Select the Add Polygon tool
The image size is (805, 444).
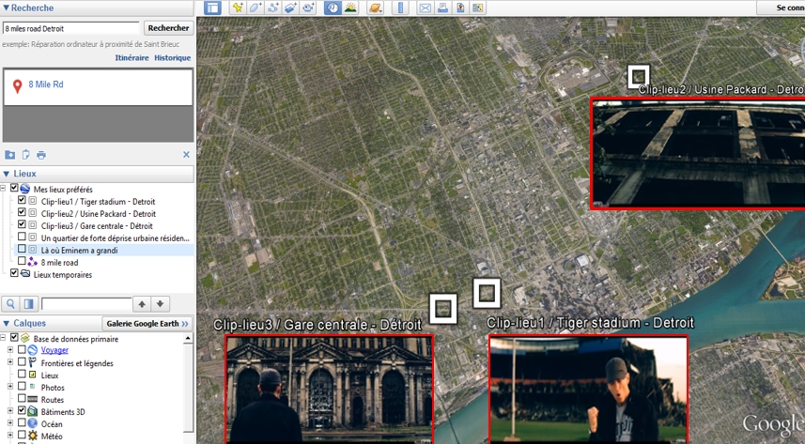[x=255, y=8]
